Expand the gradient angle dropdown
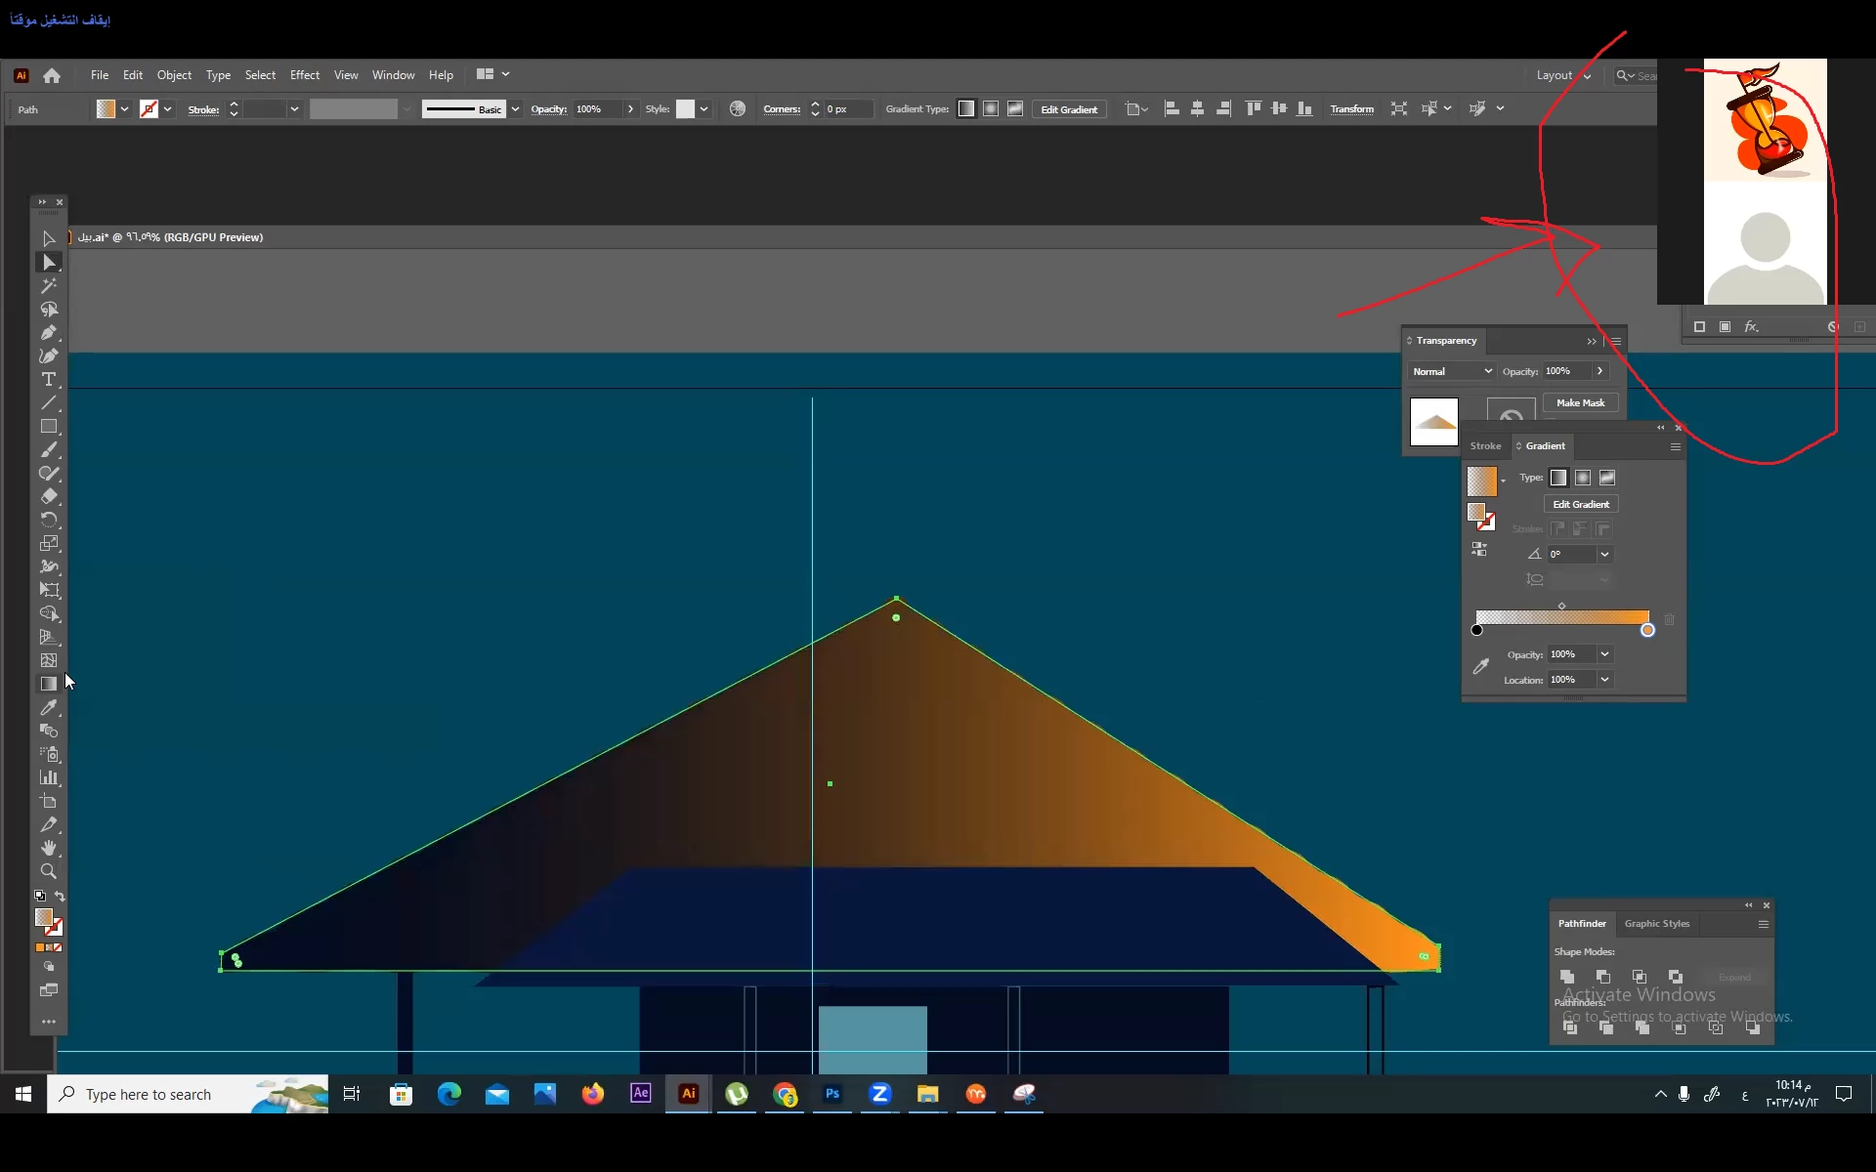Screen dimensions: 1876x1172 tap(1604, 555)
